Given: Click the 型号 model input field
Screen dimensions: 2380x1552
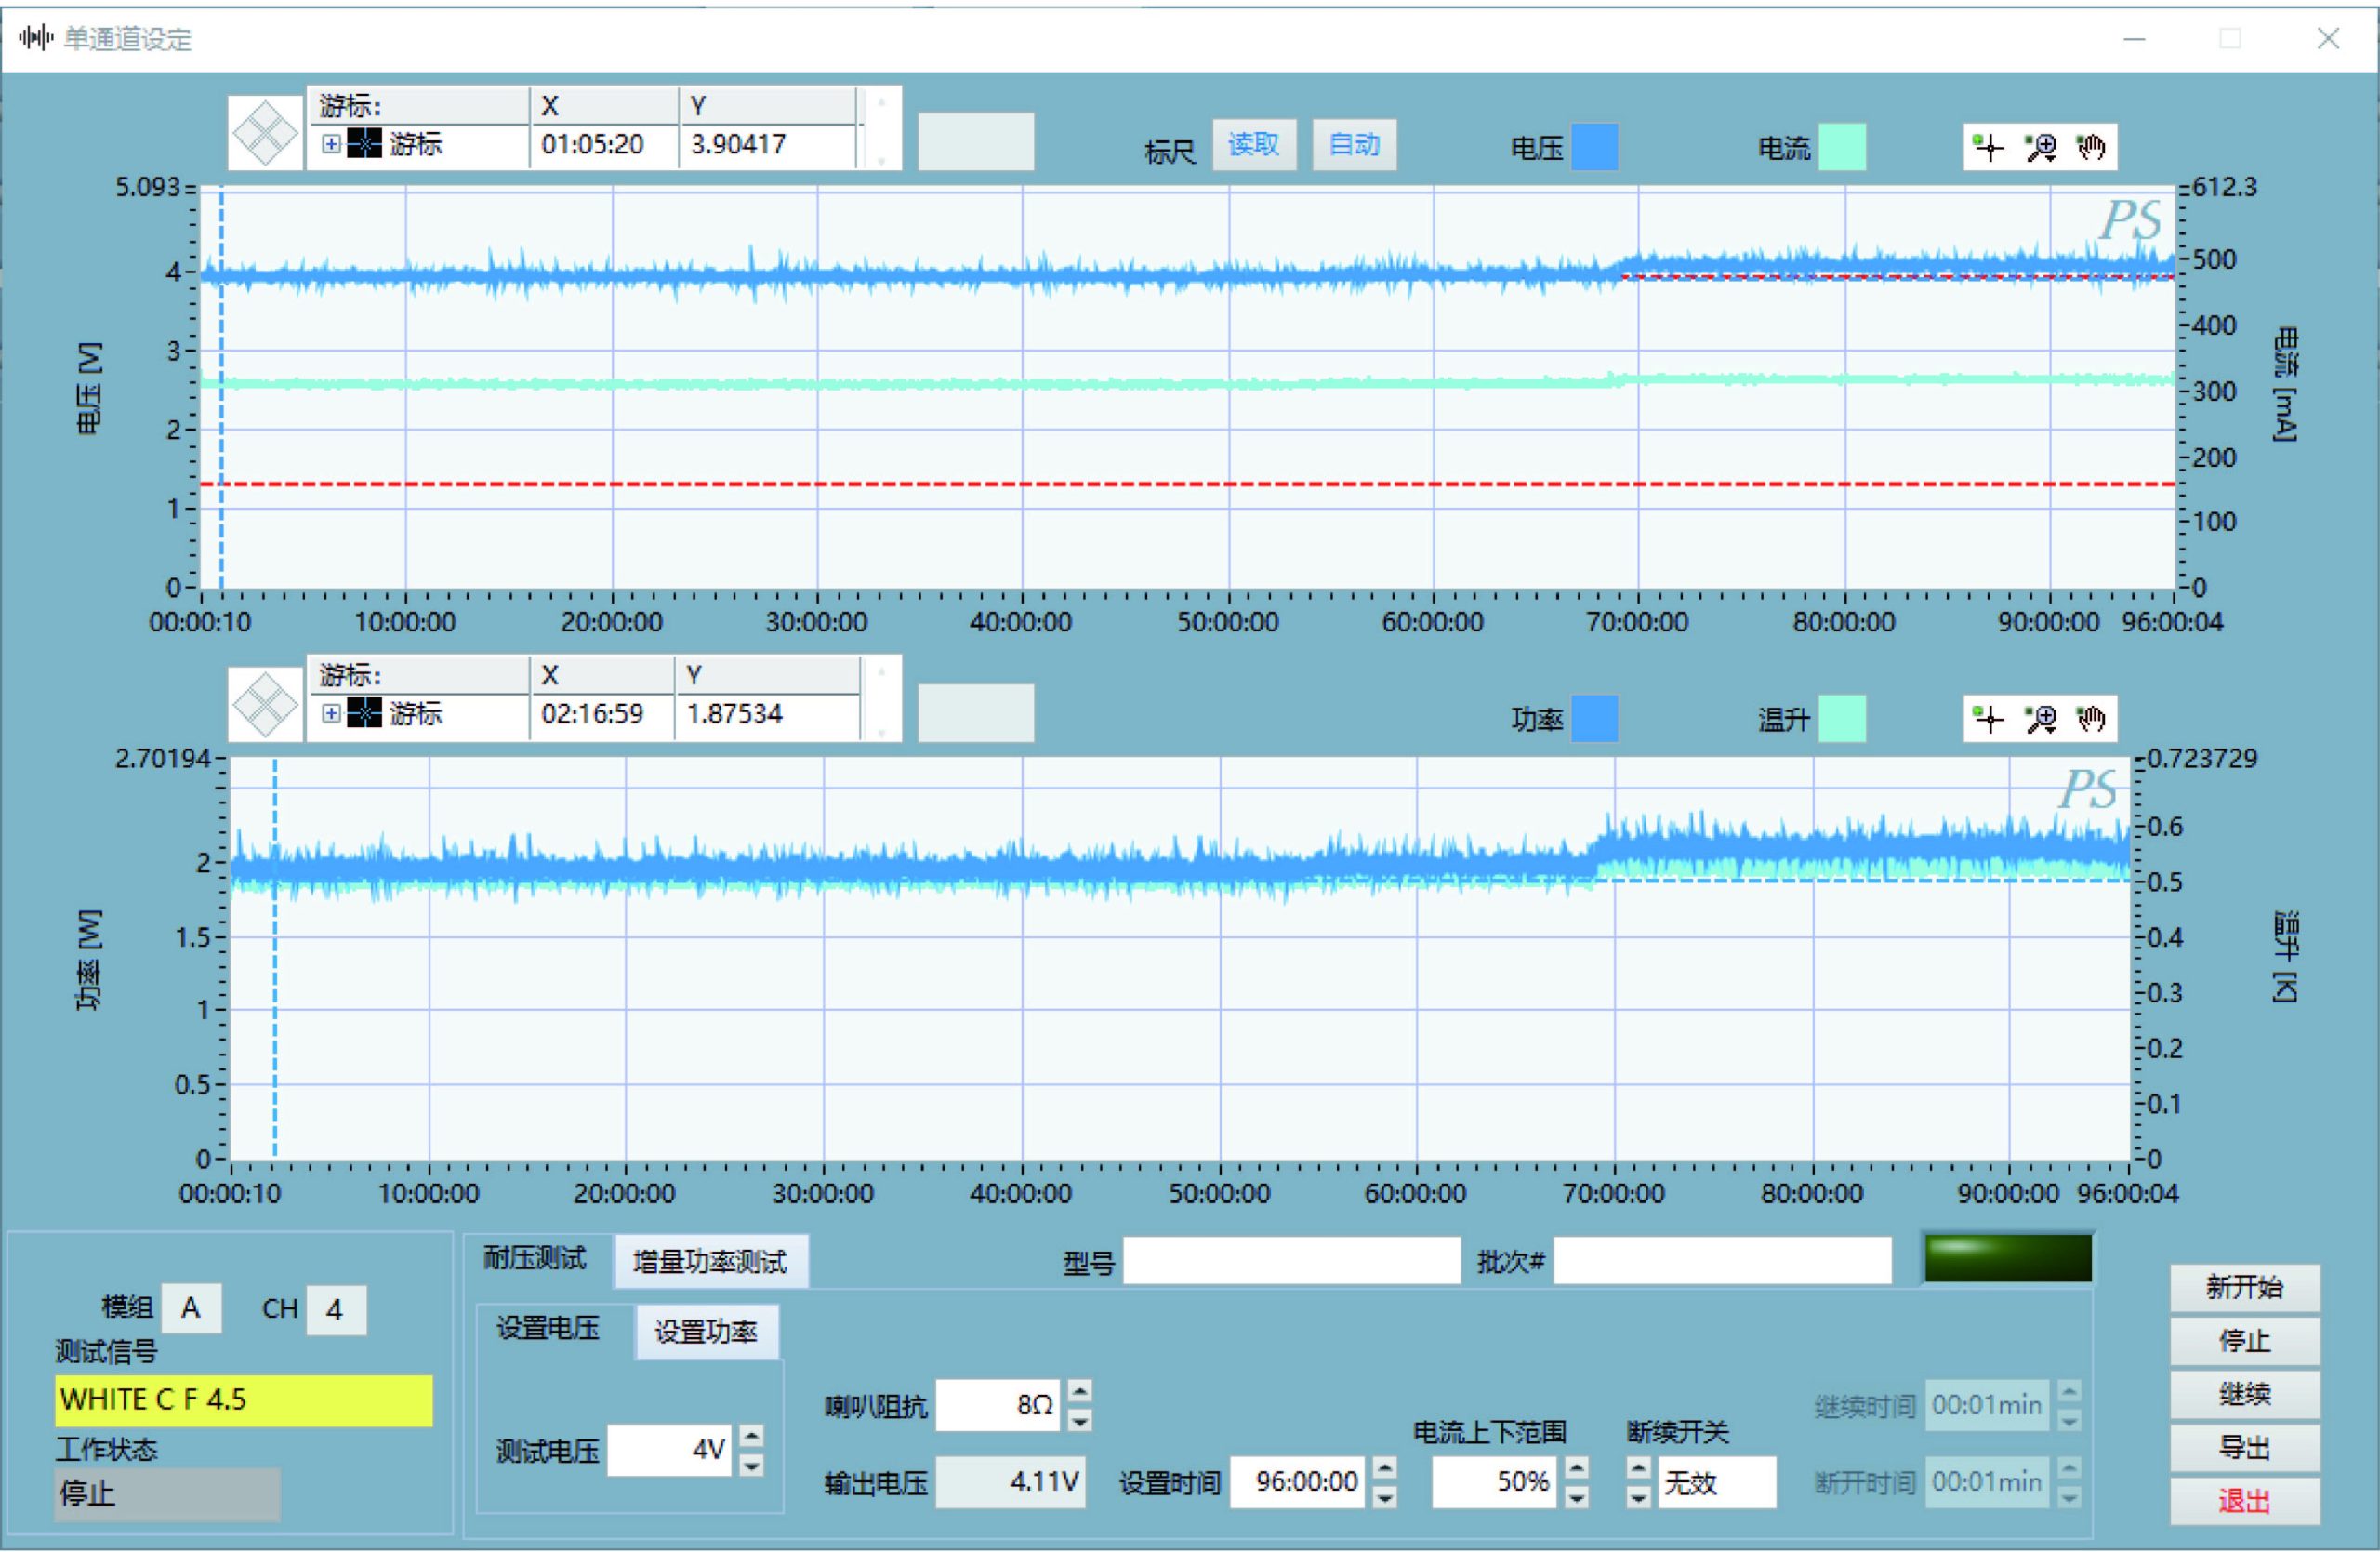Looking at the screenshot, I should 1291,1261.
